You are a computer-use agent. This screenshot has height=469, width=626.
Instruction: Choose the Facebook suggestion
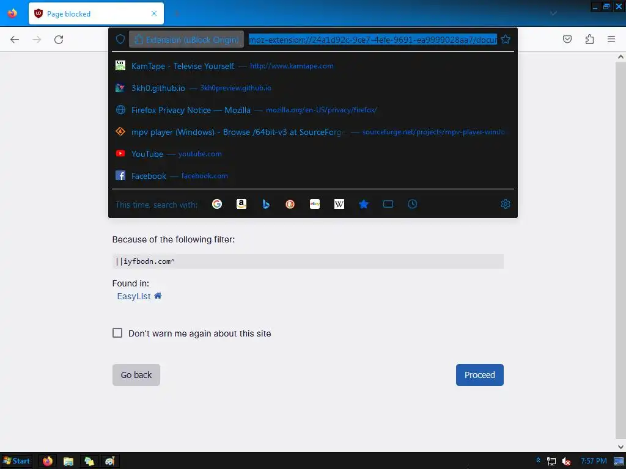click(313, 175)
